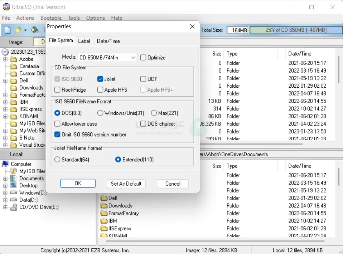Select the Dell folder icon in Local list
343x254 pixels.
[104, 198]
